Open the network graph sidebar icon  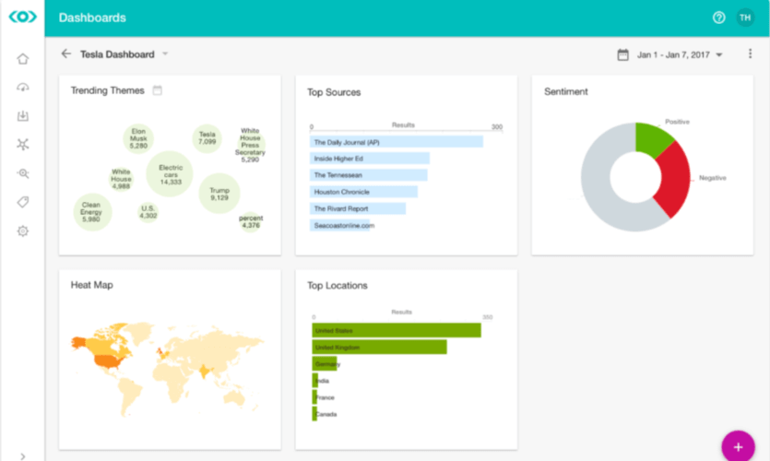point(22,145)
